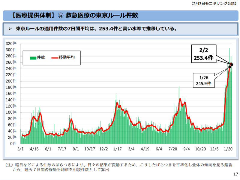Click the 4/16 x-axis date label

[x=34, y=149]
